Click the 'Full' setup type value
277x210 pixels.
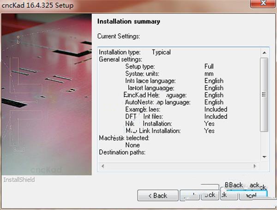(x=209, y=67)
